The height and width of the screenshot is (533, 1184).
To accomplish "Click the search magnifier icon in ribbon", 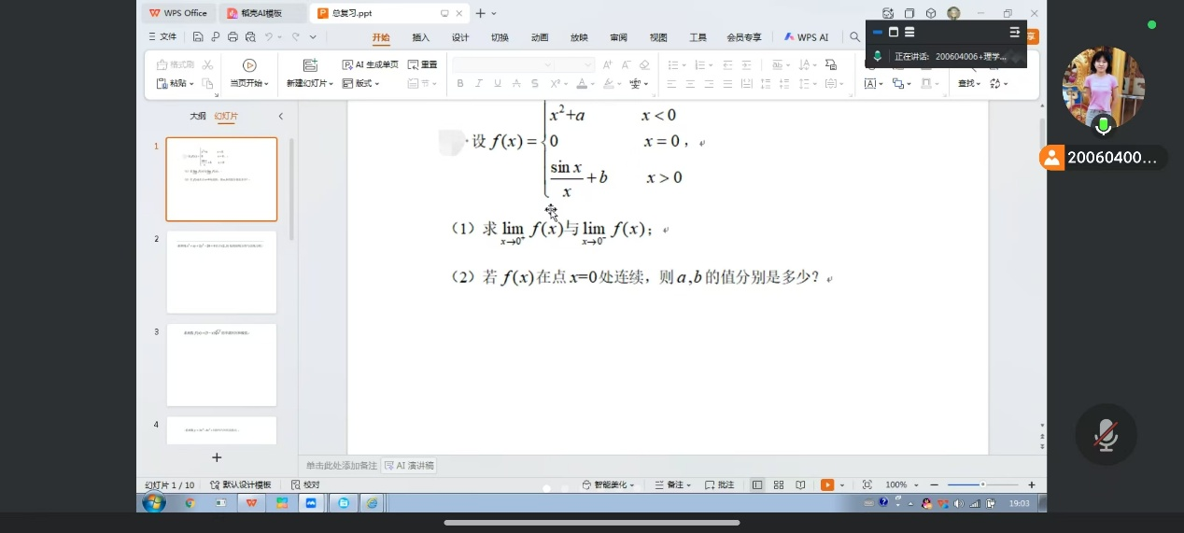I will click(x=854, y=37).
